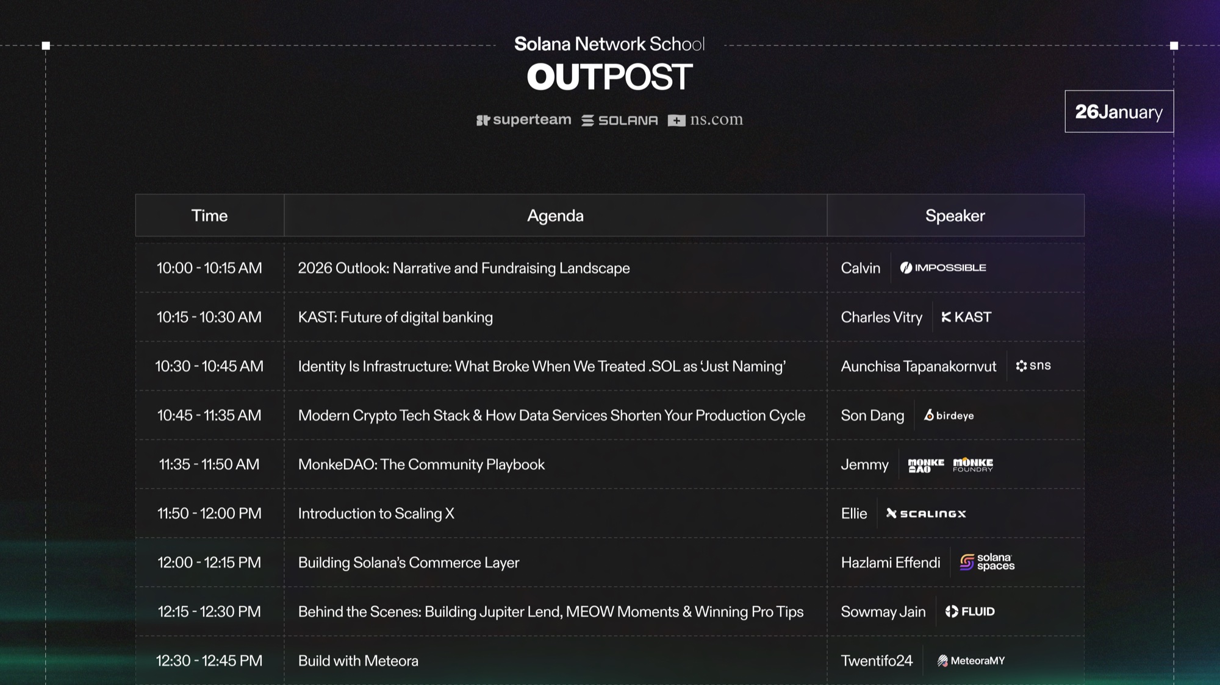Click the MonkeDAO logo beside Jemmy
Viewport: 1220px width, 685px height.
(x=926, y=465)
